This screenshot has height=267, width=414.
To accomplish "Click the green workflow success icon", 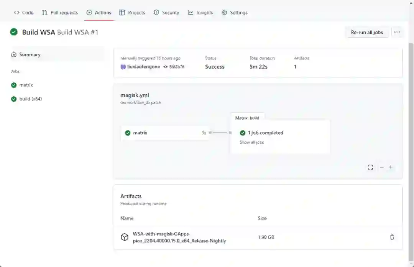I will [x=14, y=32].
